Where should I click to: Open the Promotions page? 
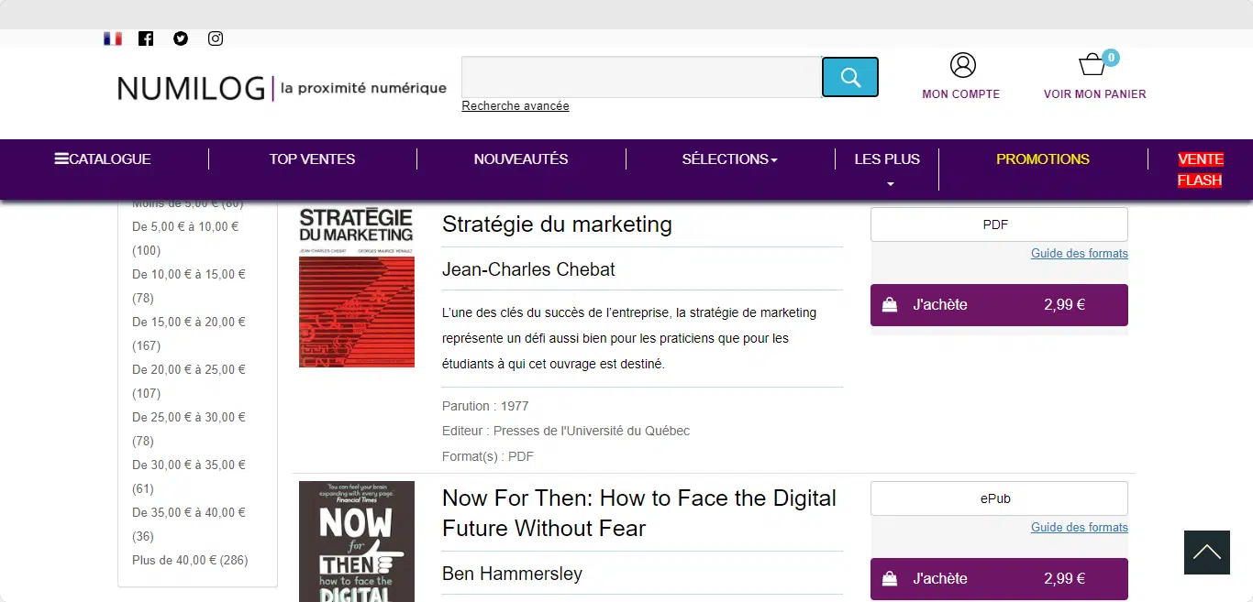tap(1043, 159)
